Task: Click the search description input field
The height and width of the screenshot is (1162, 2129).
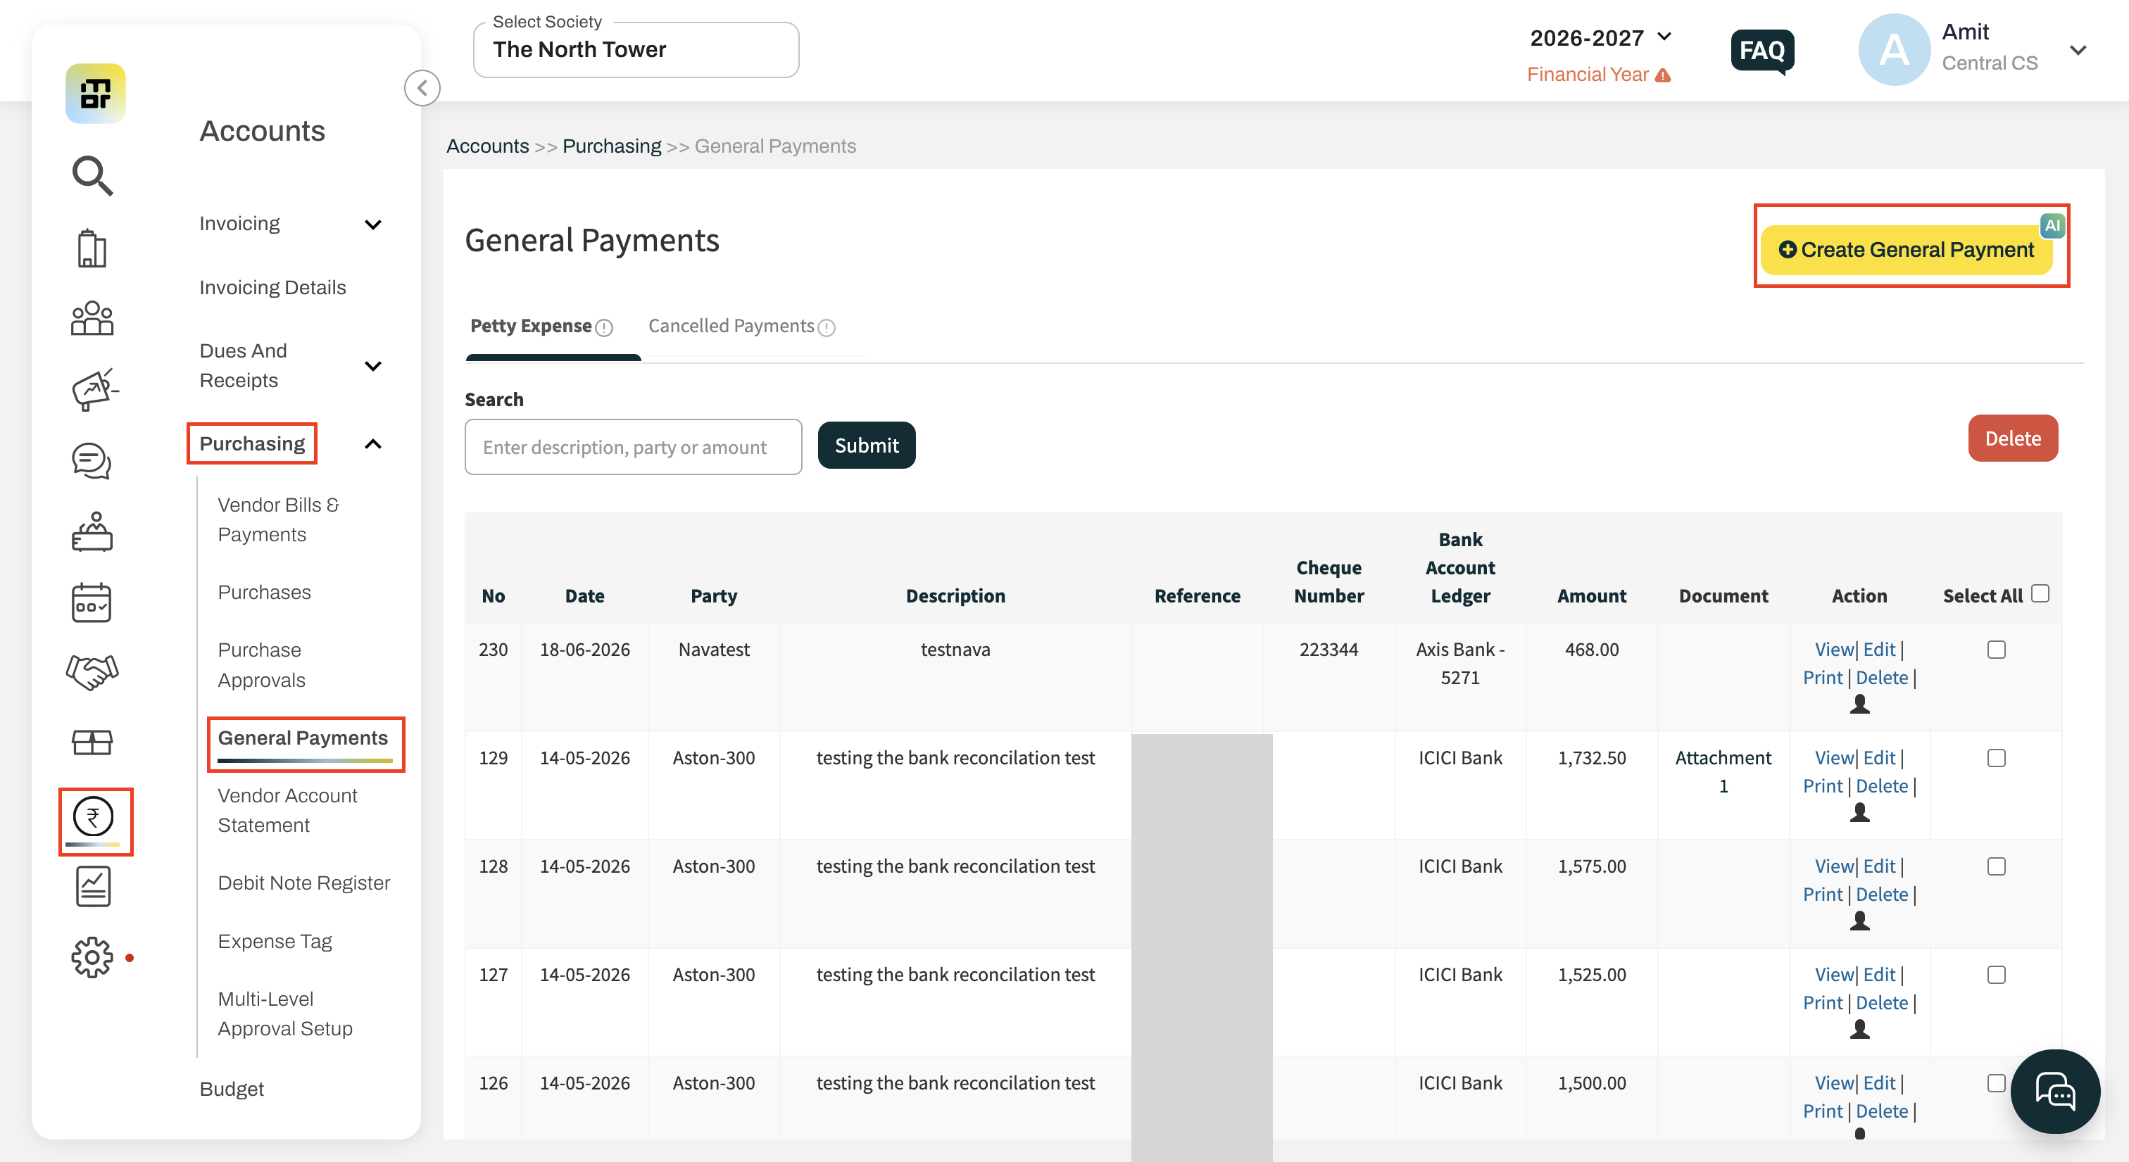Action: click(633, 447)
